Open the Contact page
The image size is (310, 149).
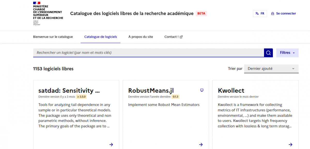[x=171, y=37]
